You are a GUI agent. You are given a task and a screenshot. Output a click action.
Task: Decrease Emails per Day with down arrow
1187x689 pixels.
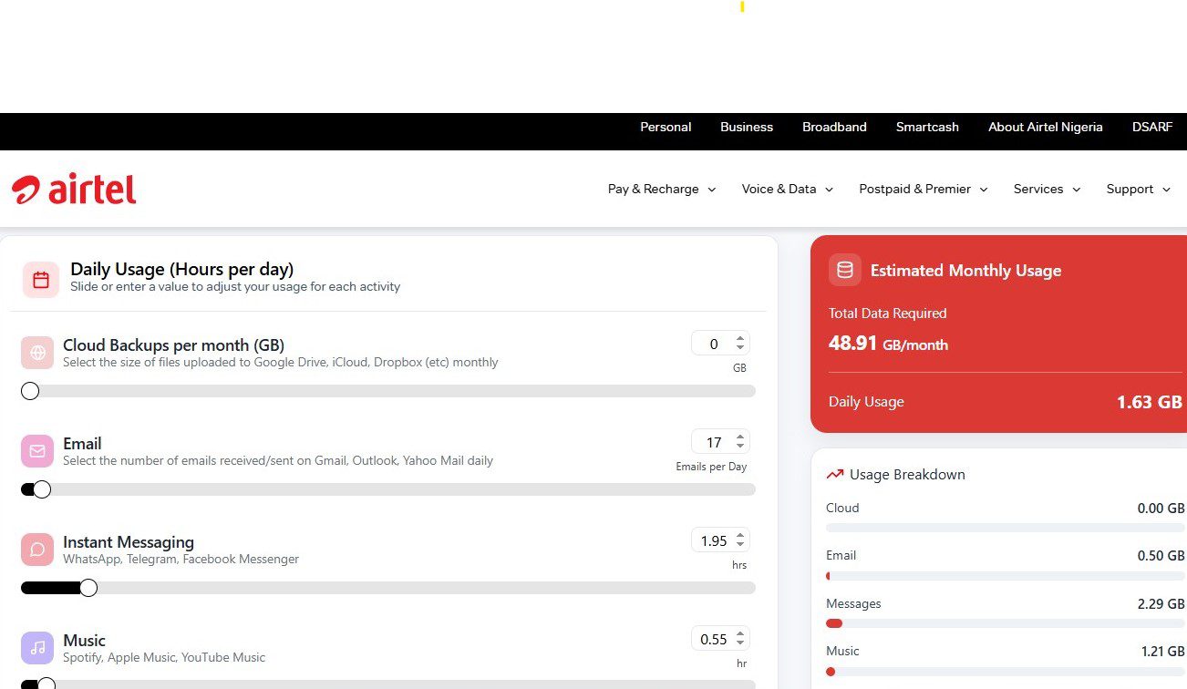point(740,447)
